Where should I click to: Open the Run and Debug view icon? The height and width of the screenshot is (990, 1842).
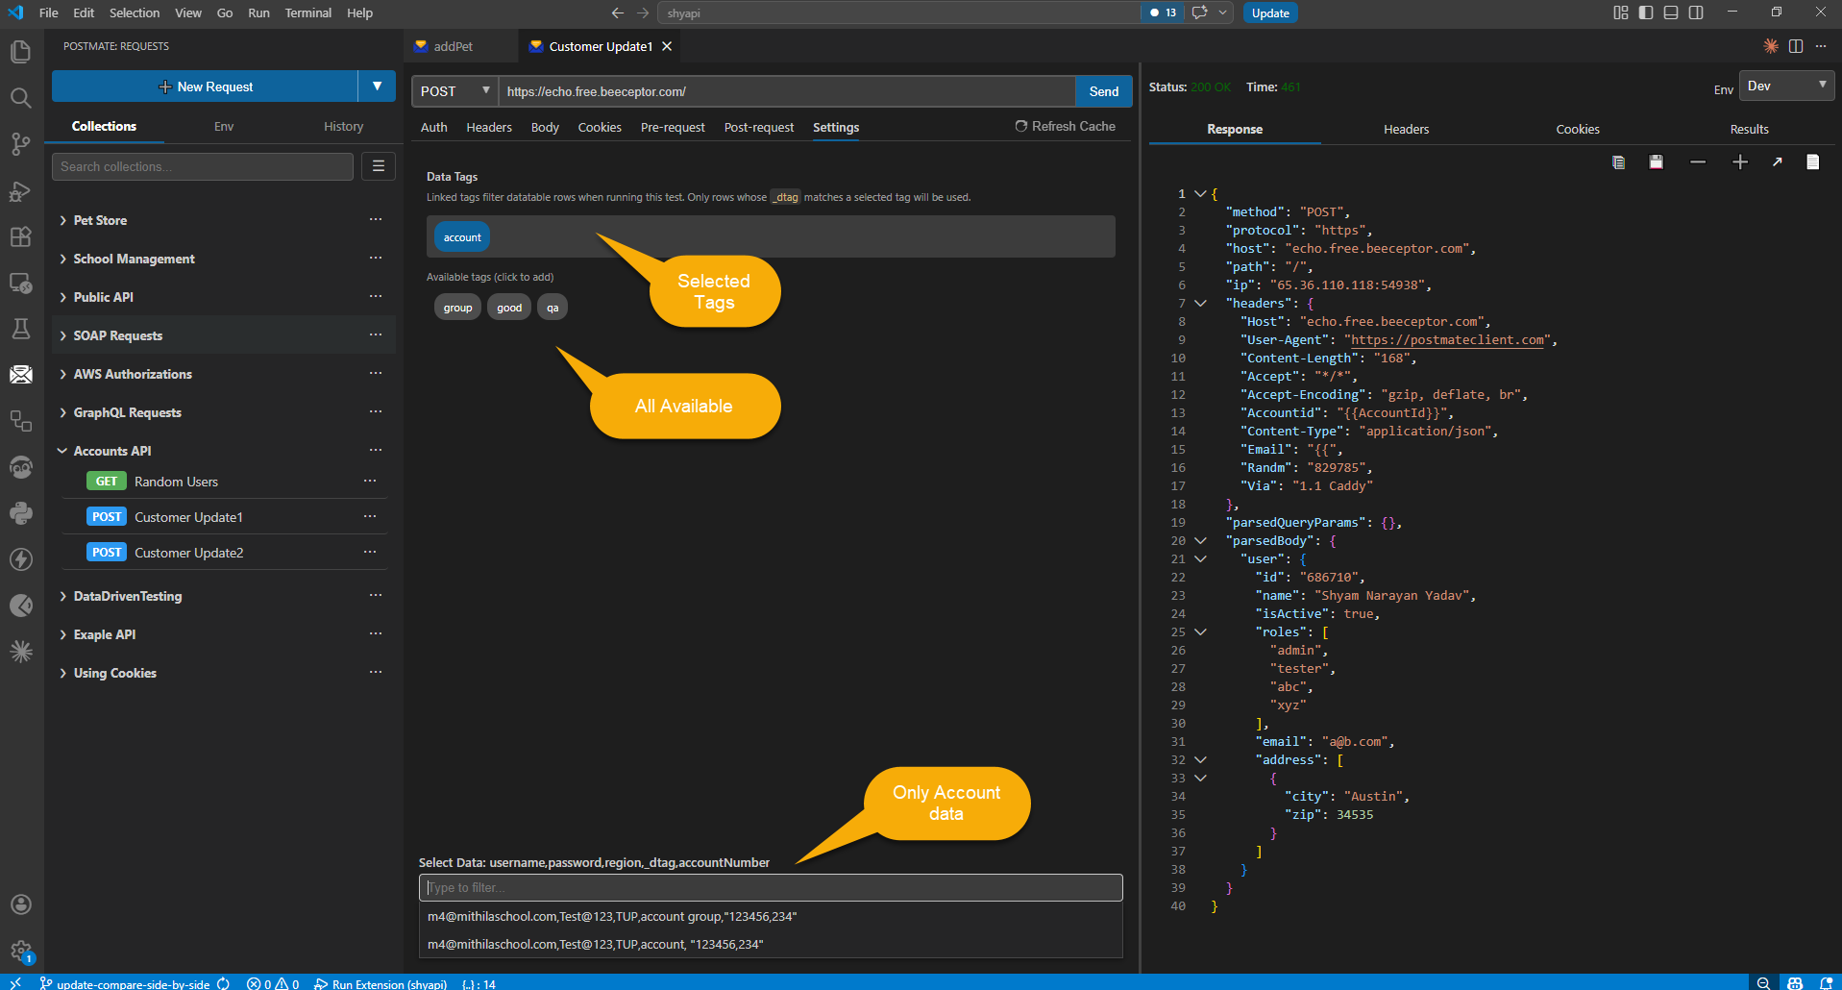tap(20, 191)
